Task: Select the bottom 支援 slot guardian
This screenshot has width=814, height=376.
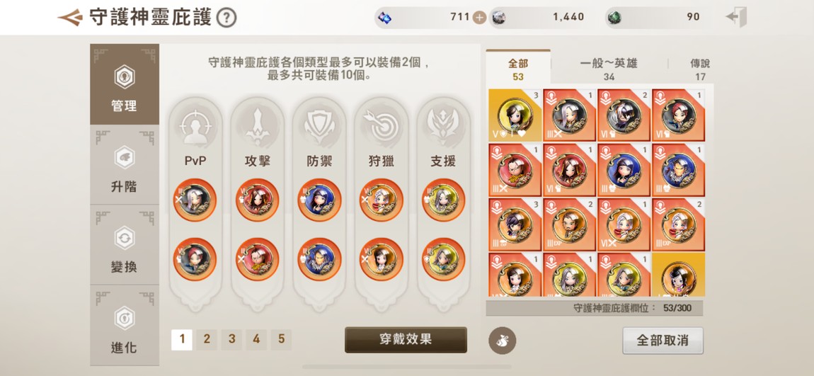Action: 443,259
